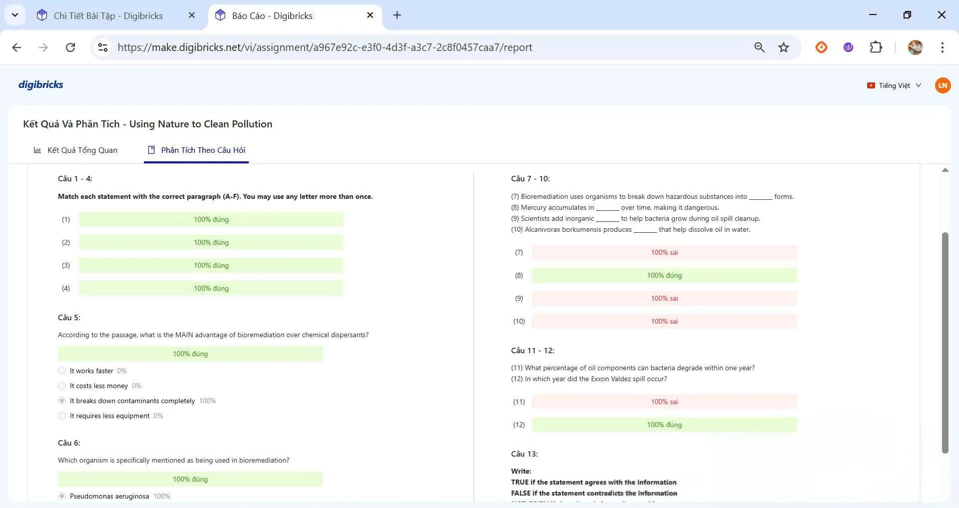Go back to the previous page
The width and height of the screenshot is (959, 508).
[x=16, y=47]
